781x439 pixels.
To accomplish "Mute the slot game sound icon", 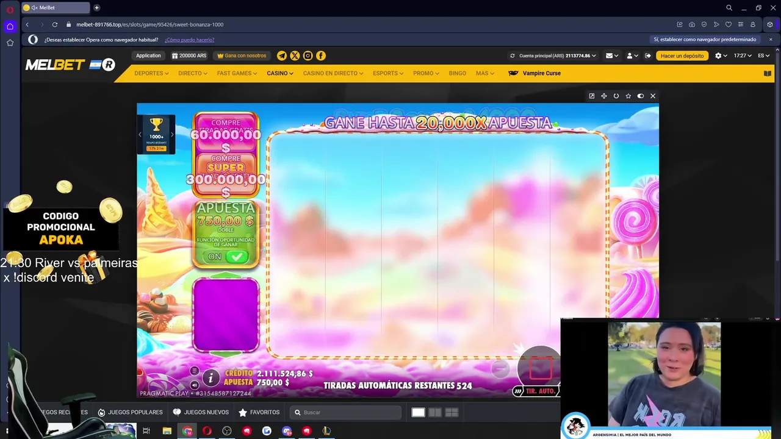I will point(194,385).
